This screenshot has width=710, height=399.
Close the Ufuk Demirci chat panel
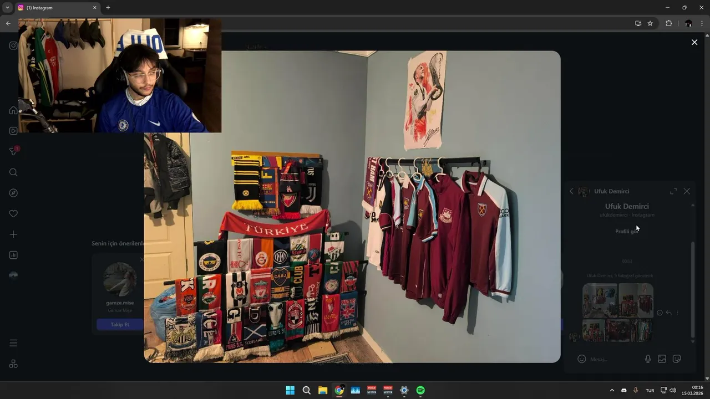tap(687, 191)
